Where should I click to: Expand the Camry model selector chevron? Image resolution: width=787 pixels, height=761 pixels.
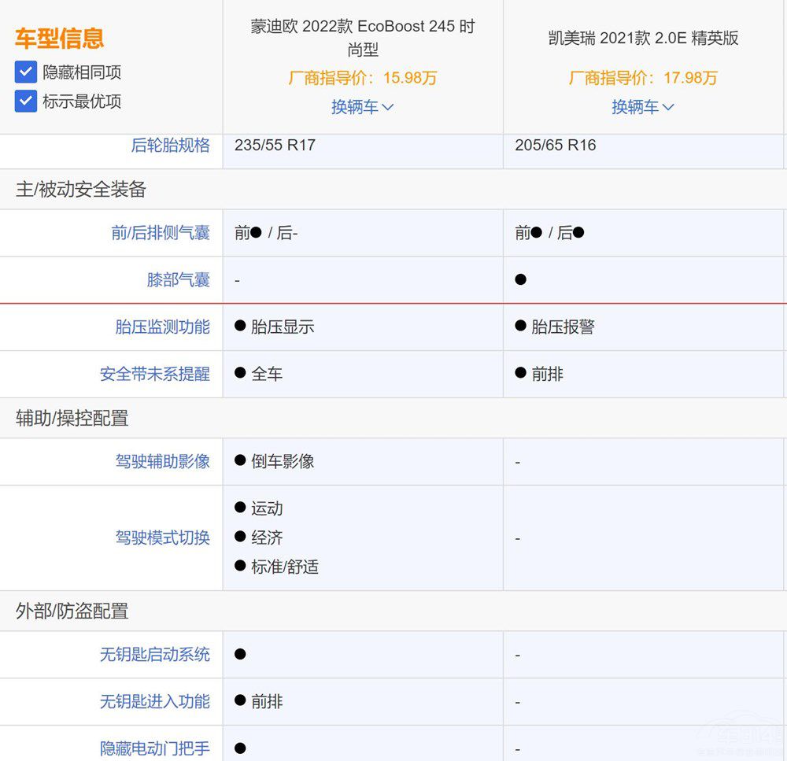(x=670, y=107)
